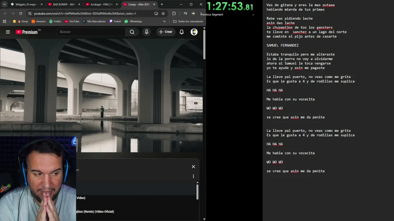Open the YouTube account avatar menu
This screenshot has height=221, width=394.
tap(194, 32)
